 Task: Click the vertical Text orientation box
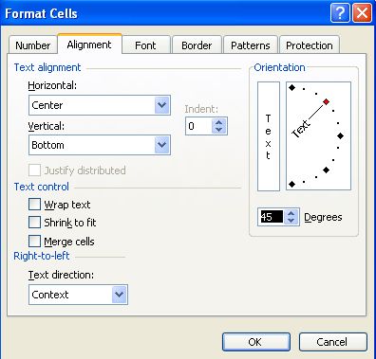[x=269, y=136]
